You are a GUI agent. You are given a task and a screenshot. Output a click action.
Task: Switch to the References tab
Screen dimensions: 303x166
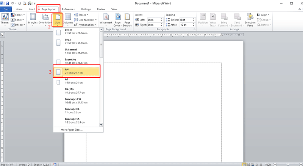(68, 9)
